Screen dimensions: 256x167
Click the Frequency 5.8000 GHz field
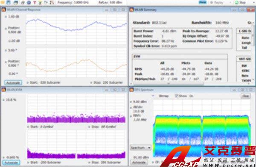tap(73, 3)
